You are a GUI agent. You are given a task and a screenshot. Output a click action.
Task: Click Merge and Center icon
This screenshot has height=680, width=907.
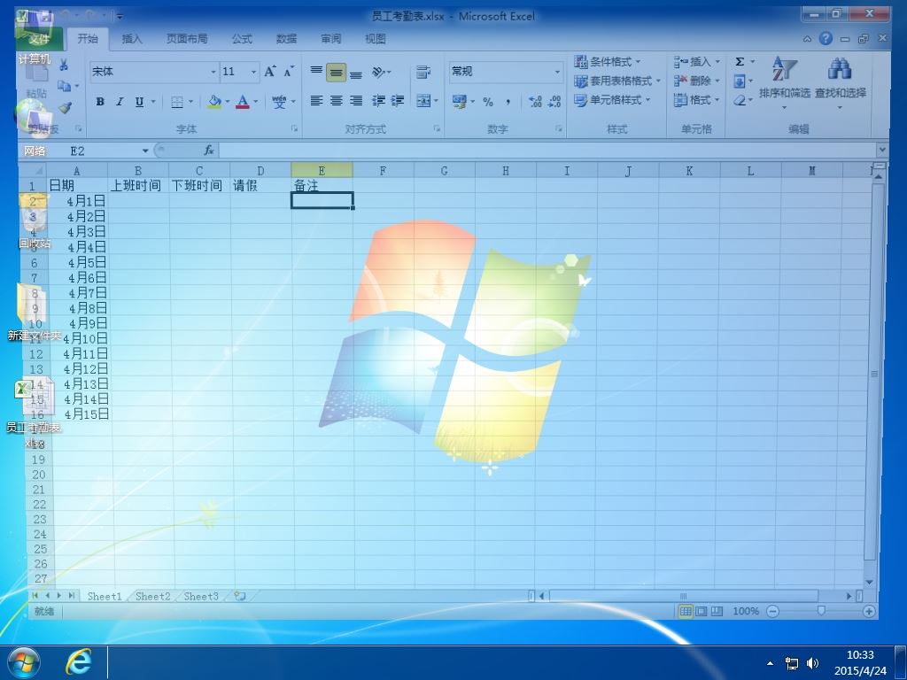(x=423, y=101)
